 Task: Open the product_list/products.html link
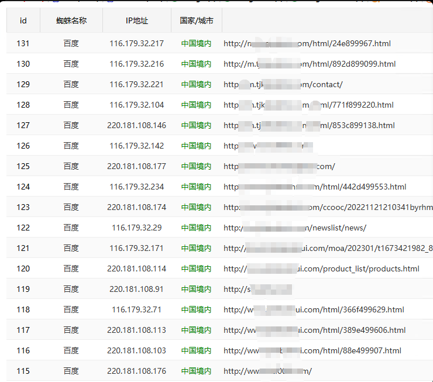321,269
